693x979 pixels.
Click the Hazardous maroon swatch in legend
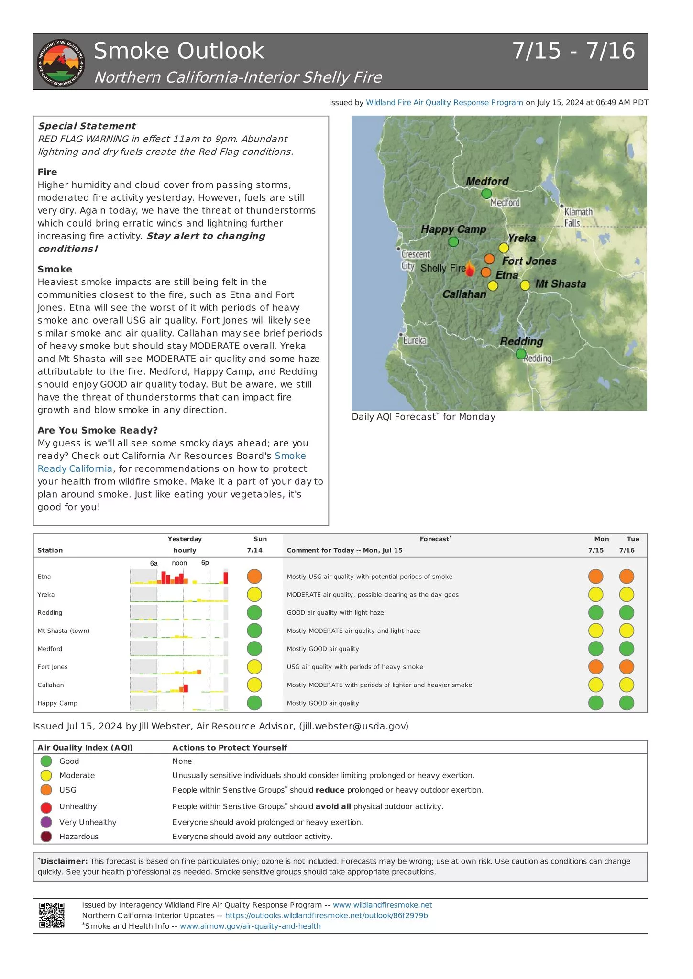coord(46,837)
